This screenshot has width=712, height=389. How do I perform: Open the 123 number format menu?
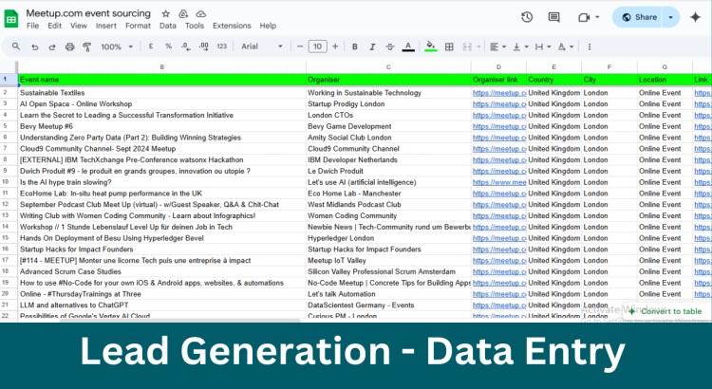[221, 46]
